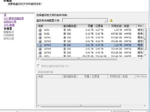Click upper table vertical scrollbar thumb
150x112 pixels.
click(x=145, y=39)
